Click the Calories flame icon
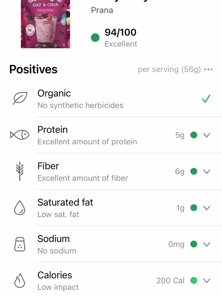The height and width of the screenshot is (297, 222). click(x=20, y=281)
